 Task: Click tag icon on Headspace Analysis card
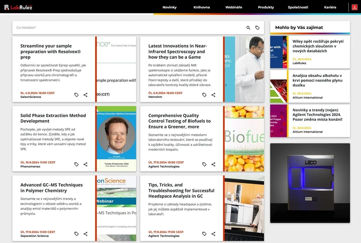[x=204, y=234]
